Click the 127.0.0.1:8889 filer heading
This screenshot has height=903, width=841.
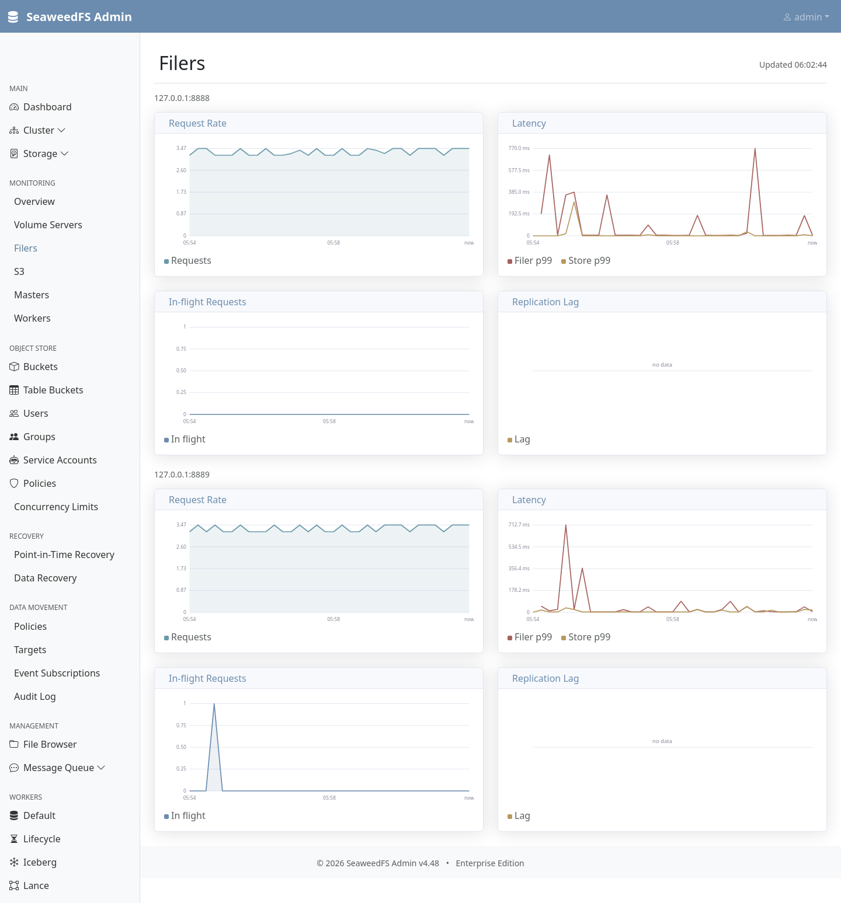[182, 475]
